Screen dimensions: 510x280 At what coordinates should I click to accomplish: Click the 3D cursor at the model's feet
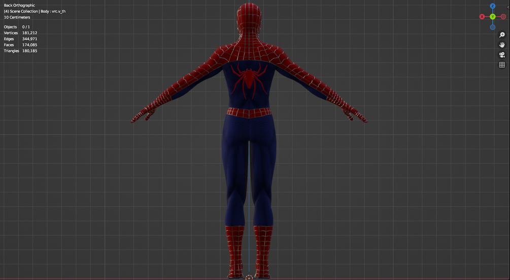pyautogui.click(x=249, y=277)
